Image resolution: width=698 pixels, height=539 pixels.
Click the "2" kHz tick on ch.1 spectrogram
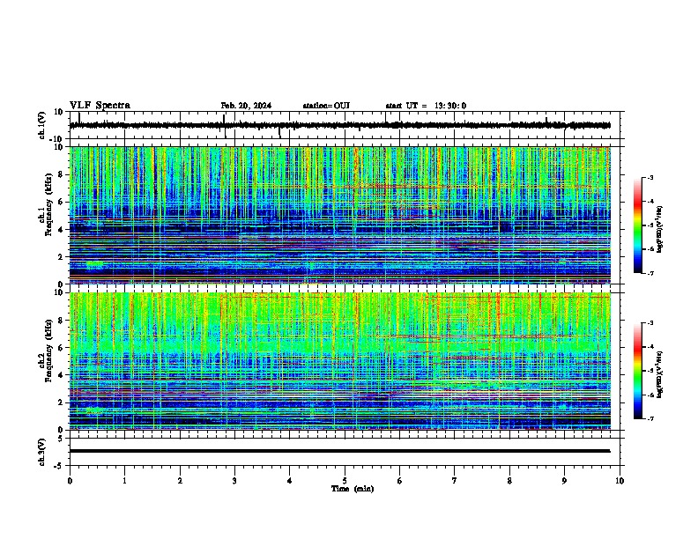61,257
